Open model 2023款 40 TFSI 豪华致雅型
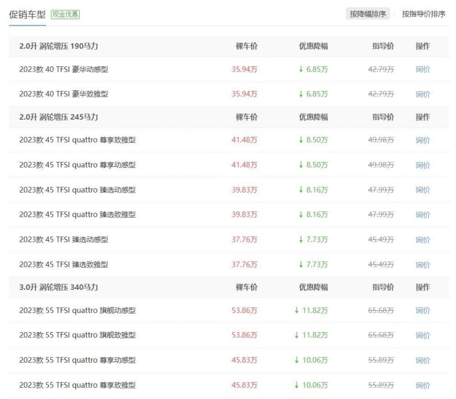The width and height of the screenshot is (456, 399). tap(64, 94)
